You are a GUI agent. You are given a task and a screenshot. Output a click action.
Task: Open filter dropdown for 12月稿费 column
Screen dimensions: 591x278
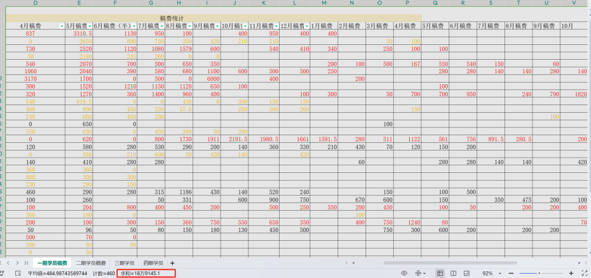pyautogui.click(x=307, y=26)
